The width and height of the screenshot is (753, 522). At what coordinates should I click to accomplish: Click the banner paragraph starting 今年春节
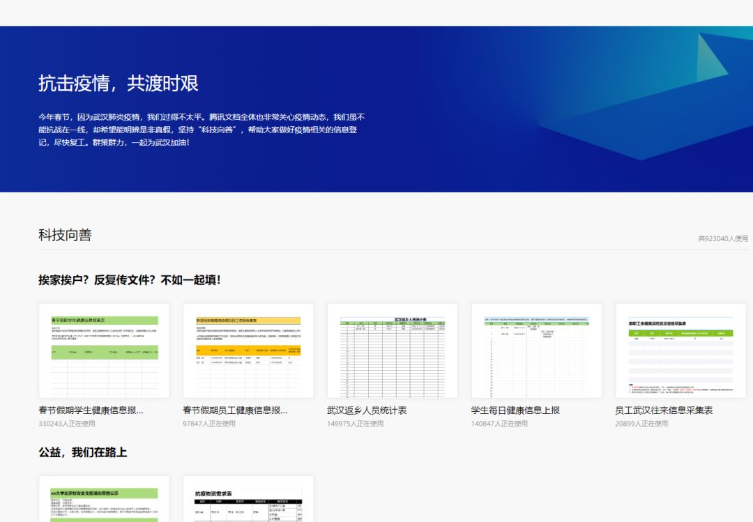tap(201, 130)
